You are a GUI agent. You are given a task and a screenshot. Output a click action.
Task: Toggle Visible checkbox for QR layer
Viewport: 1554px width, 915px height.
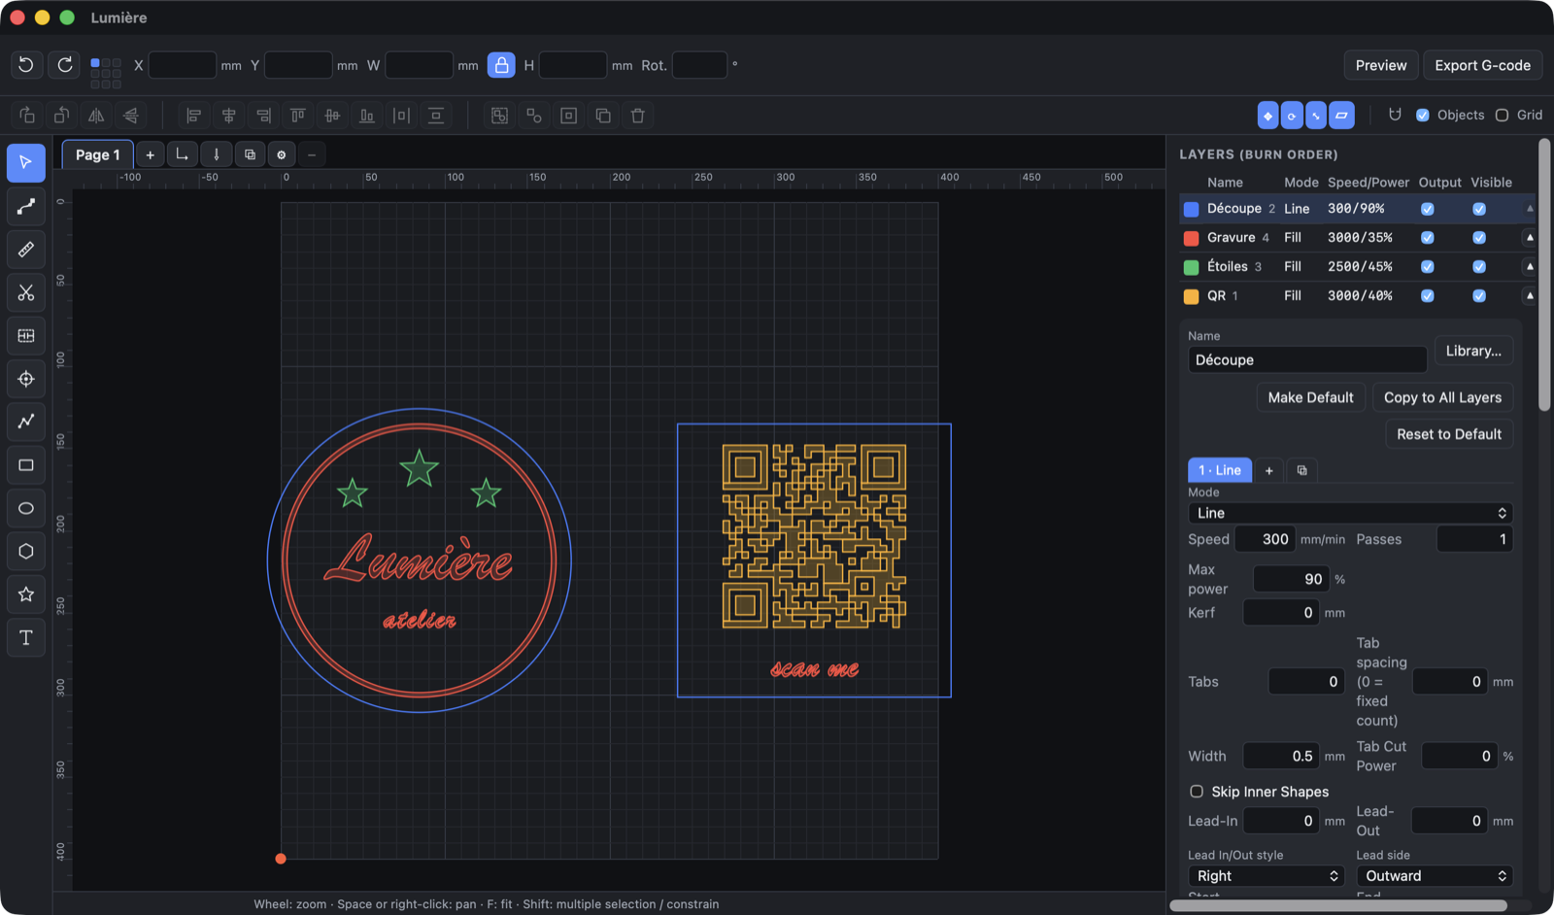point(1479,296)
